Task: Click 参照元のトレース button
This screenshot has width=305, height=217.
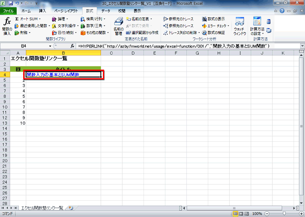Action: click(x=179, y=19)
